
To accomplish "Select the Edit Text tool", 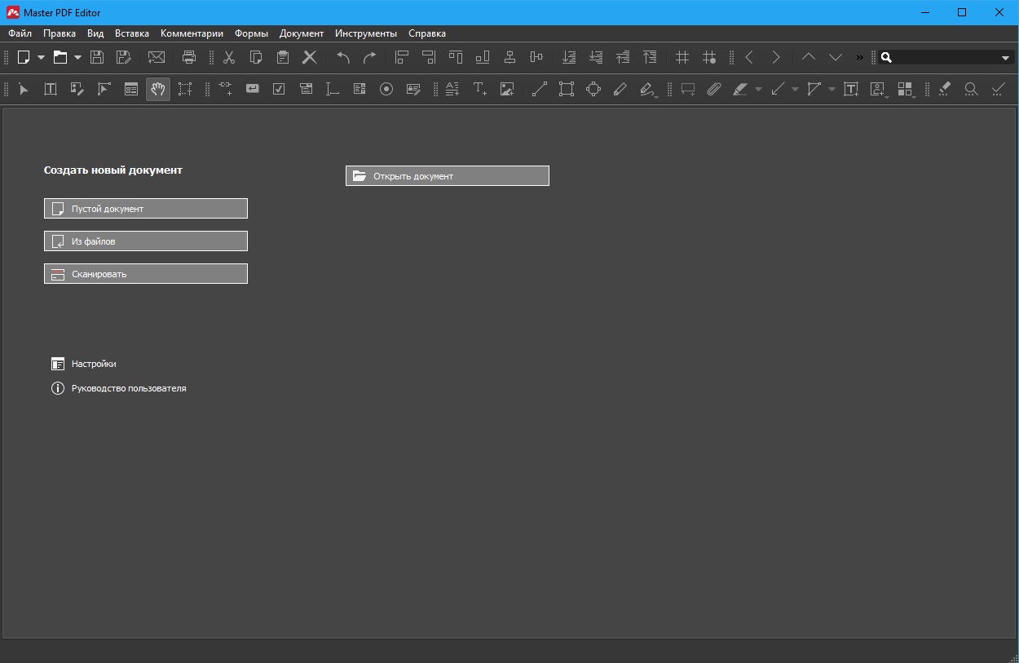I will click(51, 89).
